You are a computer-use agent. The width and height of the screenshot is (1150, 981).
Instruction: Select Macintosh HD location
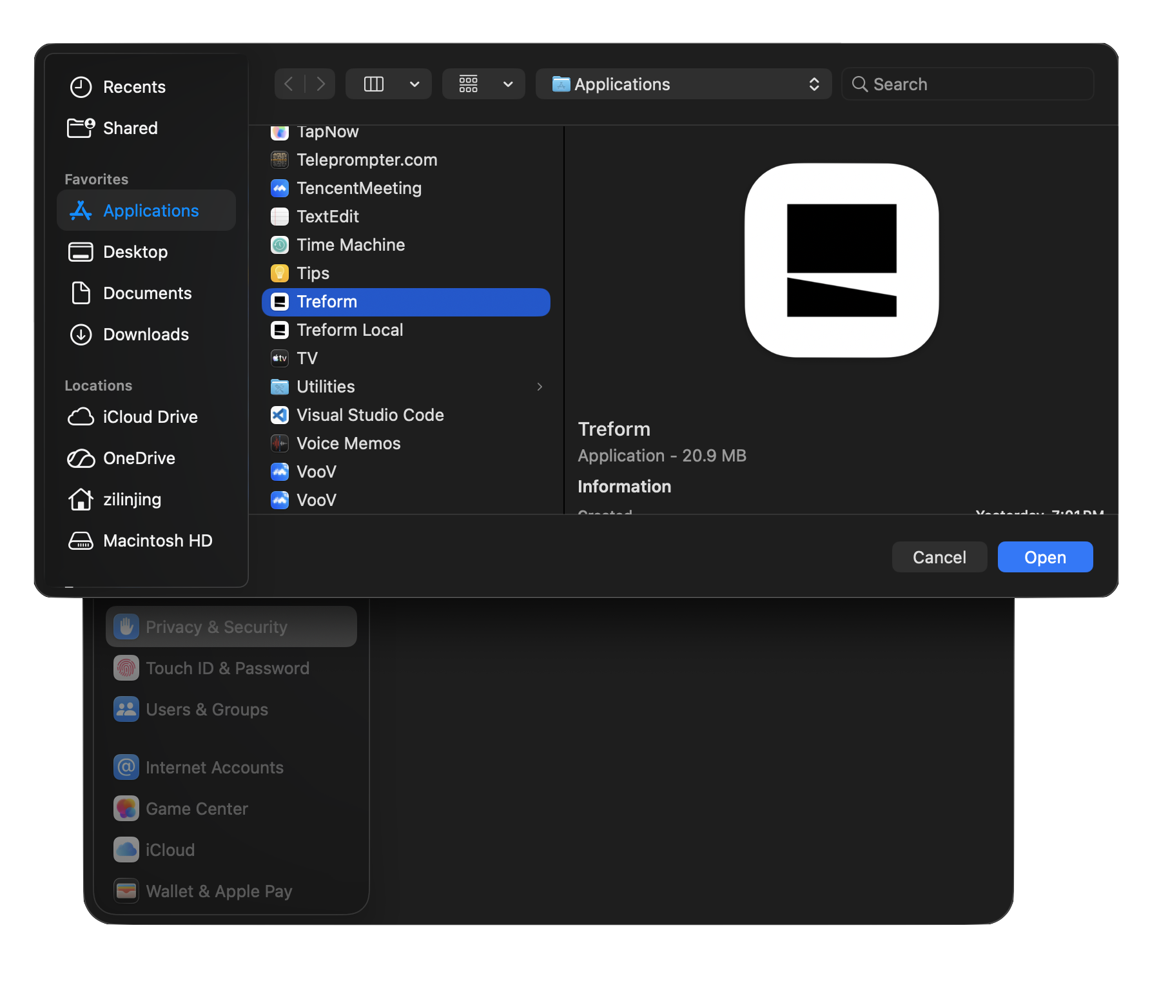(146, 541)
